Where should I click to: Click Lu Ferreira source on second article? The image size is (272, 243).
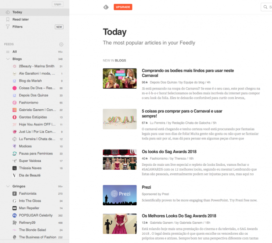(157, 123)
